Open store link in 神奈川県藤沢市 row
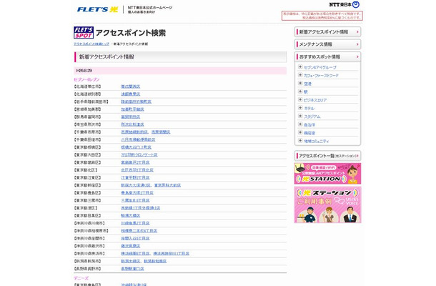436x286 pixels. pyautogui.click(x=130, y=246)
